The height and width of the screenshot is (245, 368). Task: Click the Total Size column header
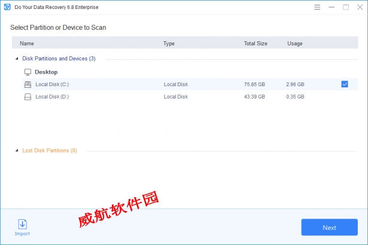256,44
